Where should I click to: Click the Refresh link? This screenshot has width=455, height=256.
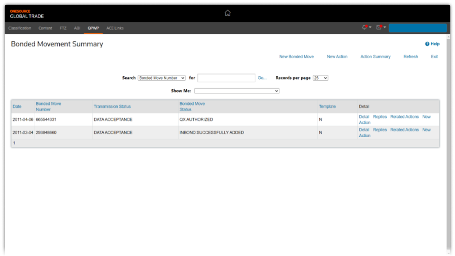pyautogui.click(x=411, y=57)
